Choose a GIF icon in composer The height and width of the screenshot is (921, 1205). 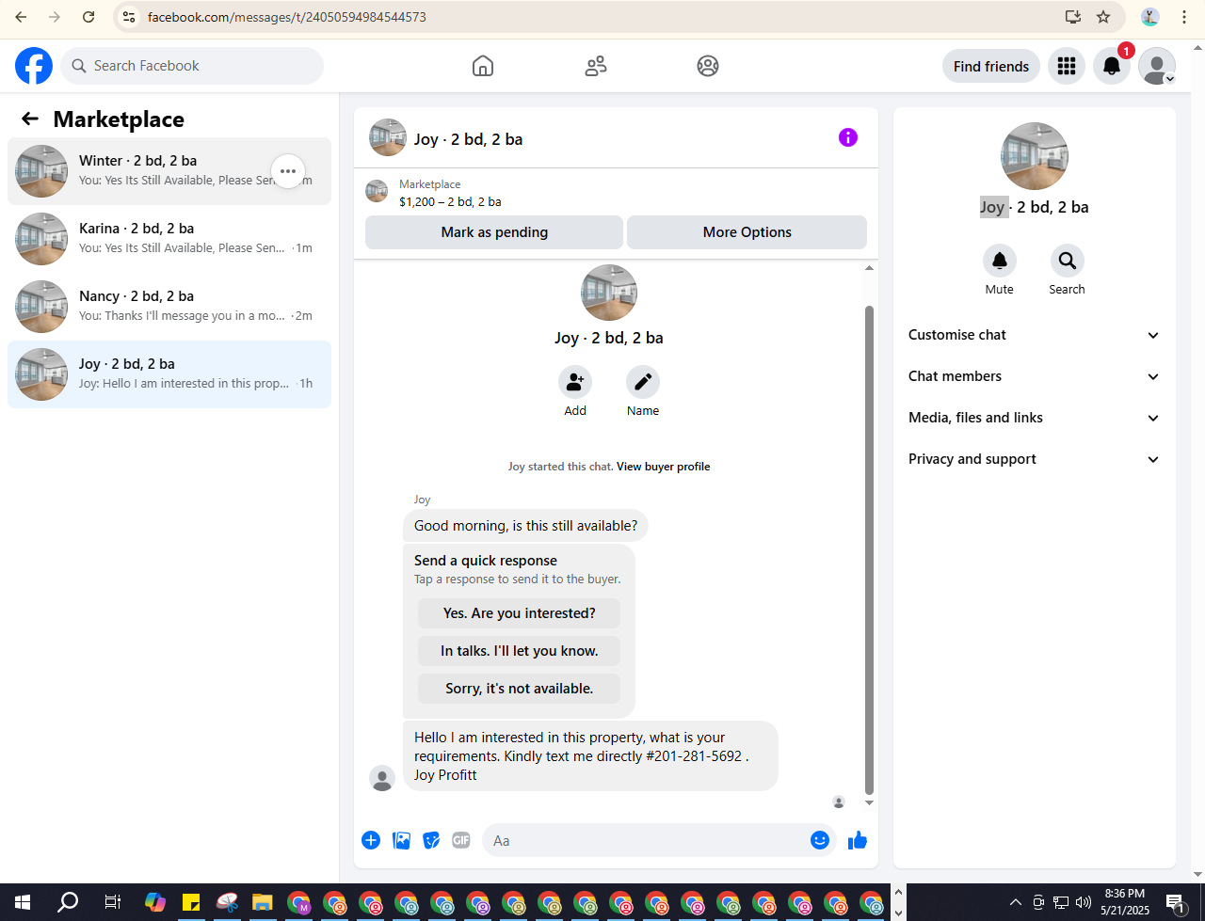click(461, 840)
